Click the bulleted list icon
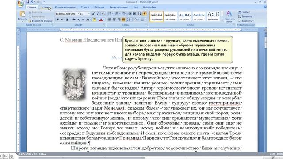The height and width of the screenshot is (159, 283). (x=110, y=14)
